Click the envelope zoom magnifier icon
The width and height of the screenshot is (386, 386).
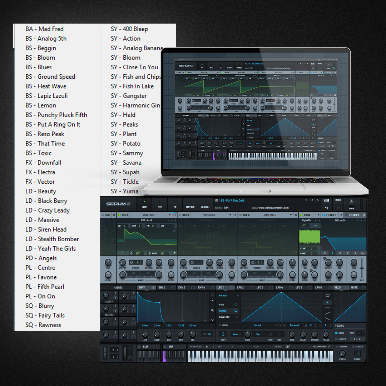point(212,310)
